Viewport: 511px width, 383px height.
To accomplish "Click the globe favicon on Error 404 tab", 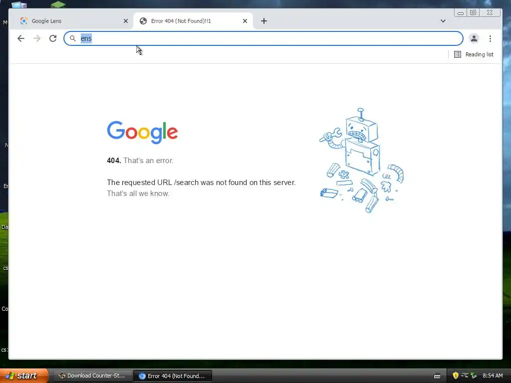I will point(143,21).
